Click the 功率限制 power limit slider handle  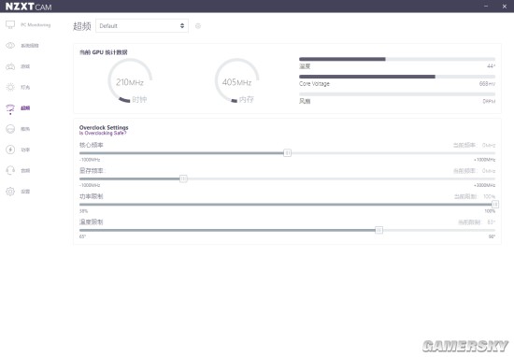[495, 205]
